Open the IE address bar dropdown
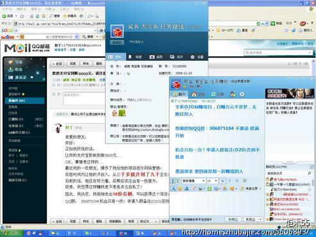Screen dimensions: 316x237 (x=266, y=24)
